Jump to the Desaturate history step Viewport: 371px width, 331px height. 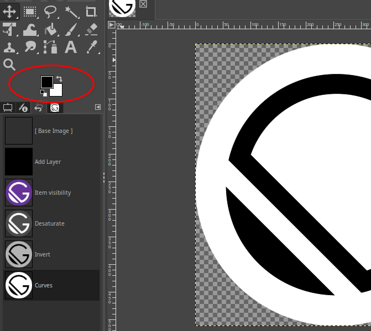(50, 223)
